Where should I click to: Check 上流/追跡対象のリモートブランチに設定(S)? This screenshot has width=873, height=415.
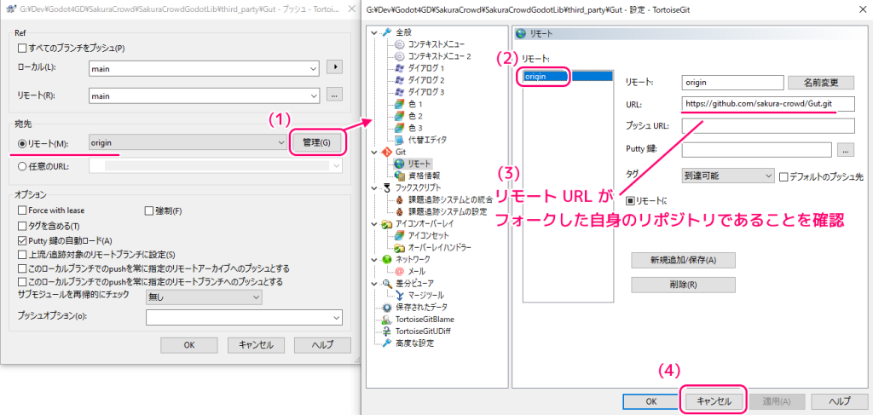(x=21, y=255)
